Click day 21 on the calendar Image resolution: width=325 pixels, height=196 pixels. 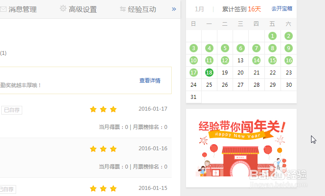[x=257, y=72]
